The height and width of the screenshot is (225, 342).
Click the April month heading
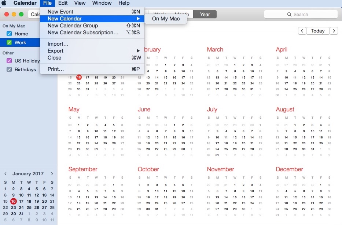282,50
